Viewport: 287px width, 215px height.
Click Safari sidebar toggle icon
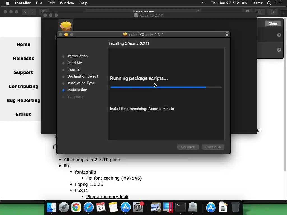coord(44,11)
